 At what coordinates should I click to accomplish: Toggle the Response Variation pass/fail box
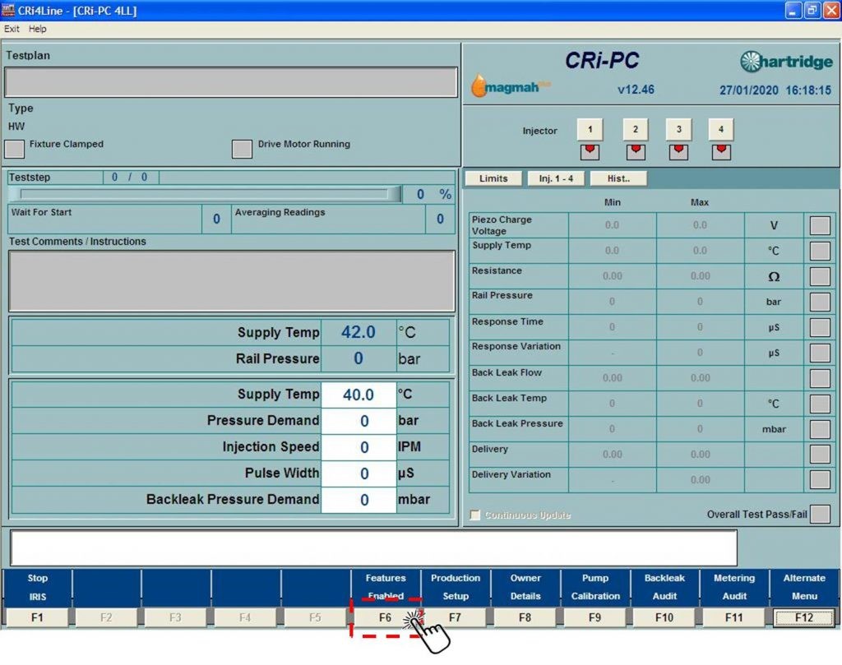click(x=820, y=353)
